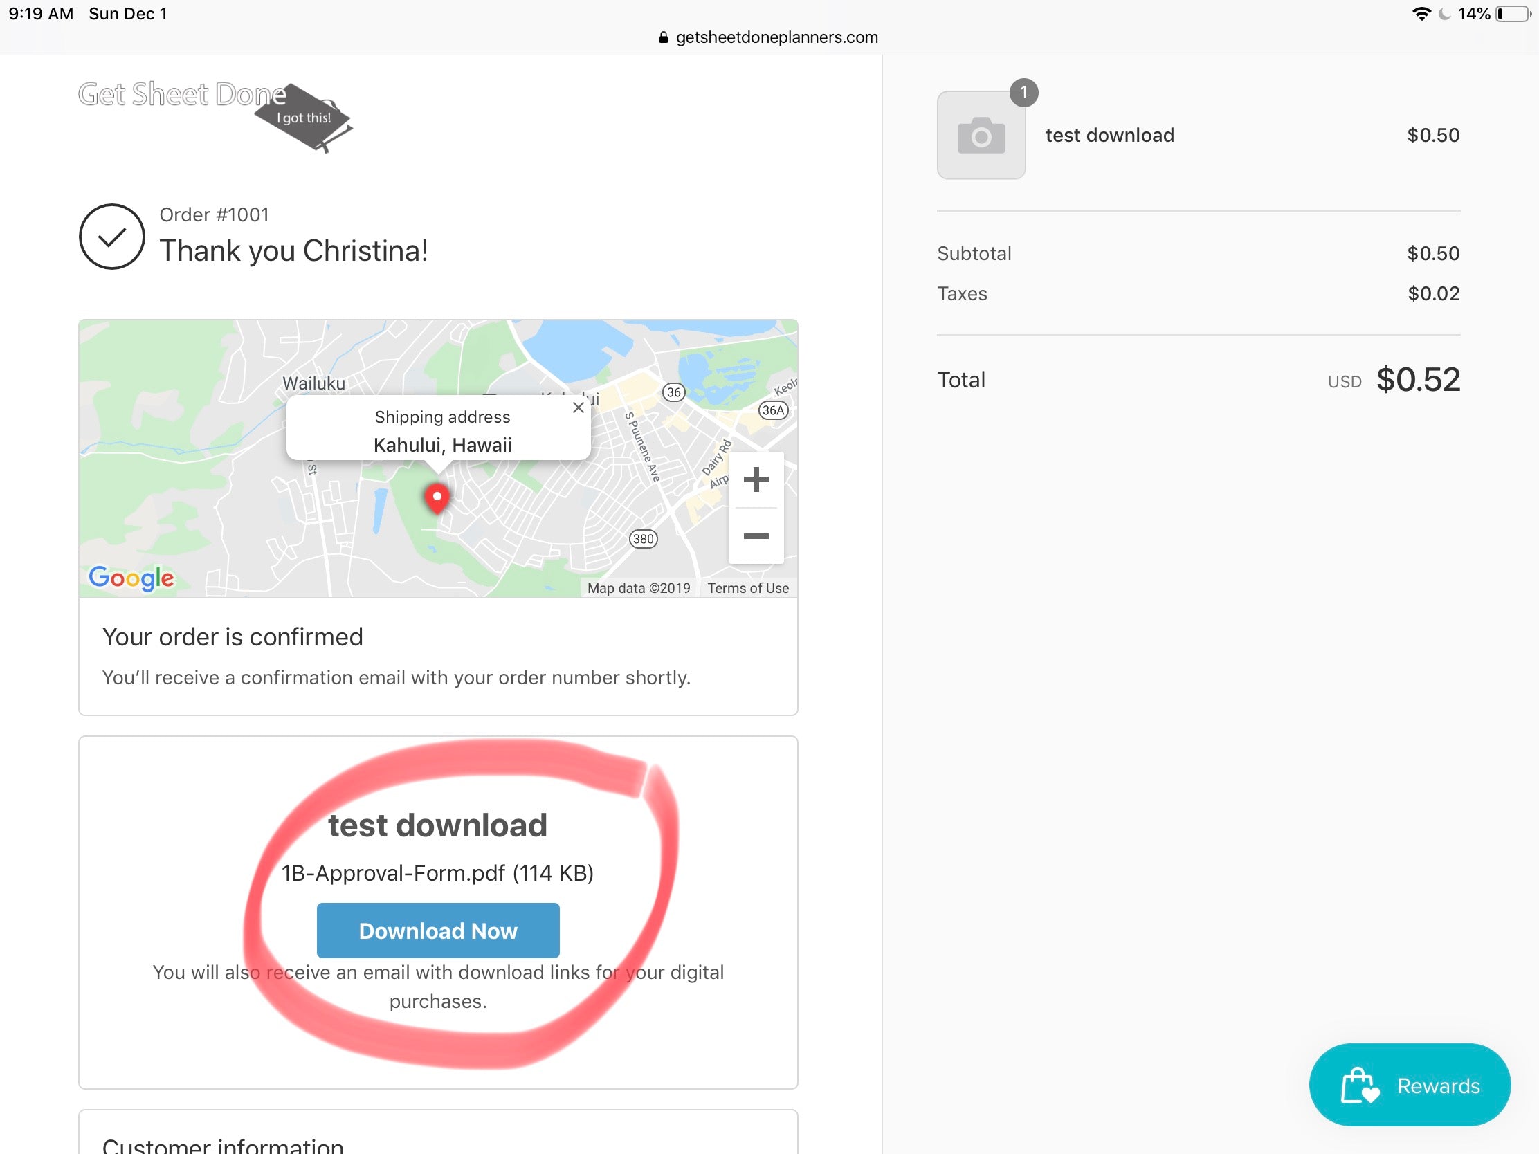The width and height of the screenshot is (1539, 1154).
Task: Click the Map data ©2019 attribution
Action: pyautogui.click(x=638, y=588)
